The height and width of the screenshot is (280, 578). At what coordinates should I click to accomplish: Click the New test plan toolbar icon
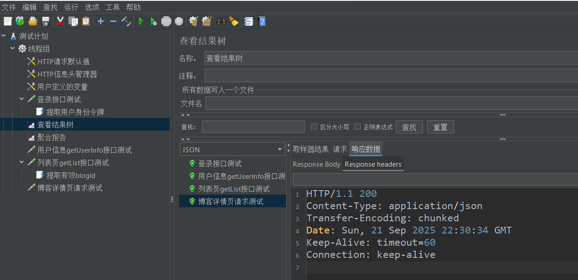point(8,21)
